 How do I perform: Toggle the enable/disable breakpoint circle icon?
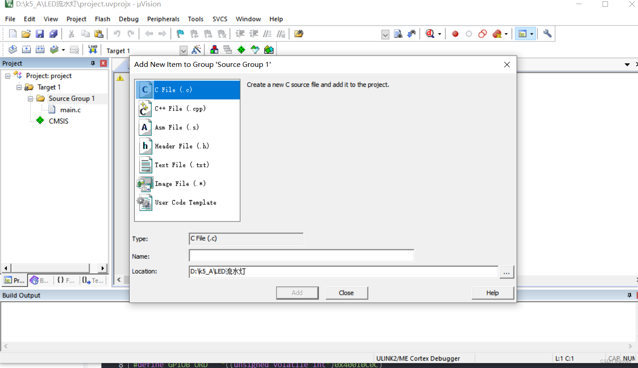click(469, 34)
